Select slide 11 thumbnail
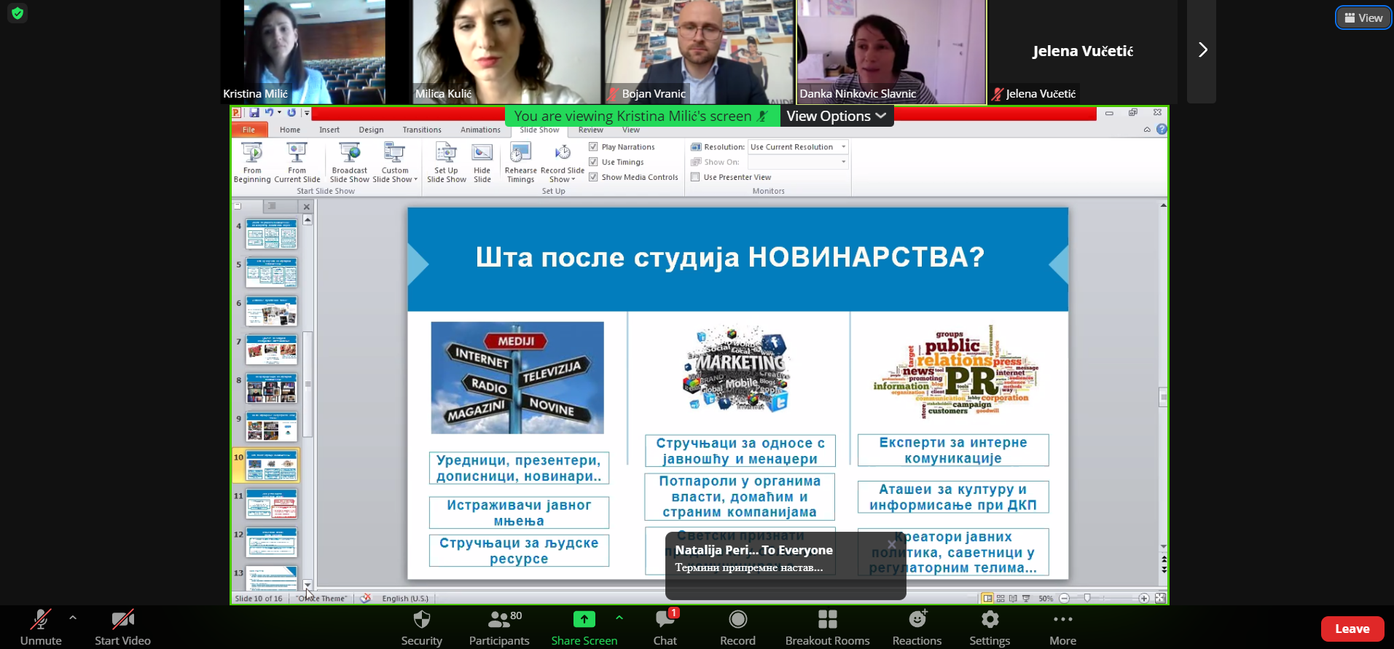The image size is (1394, 649). pos(272,503)
